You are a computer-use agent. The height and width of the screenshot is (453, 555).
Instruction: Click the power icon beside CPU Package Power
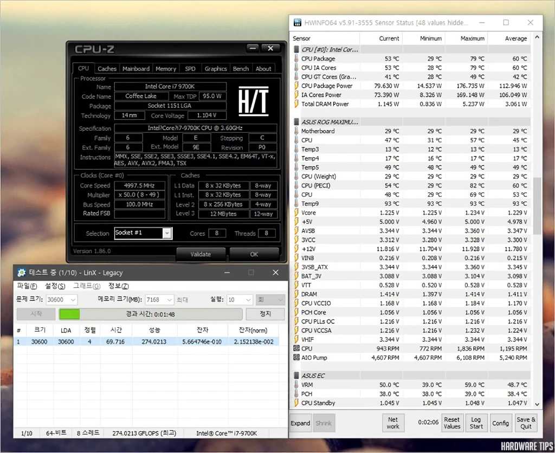(296, 86)
